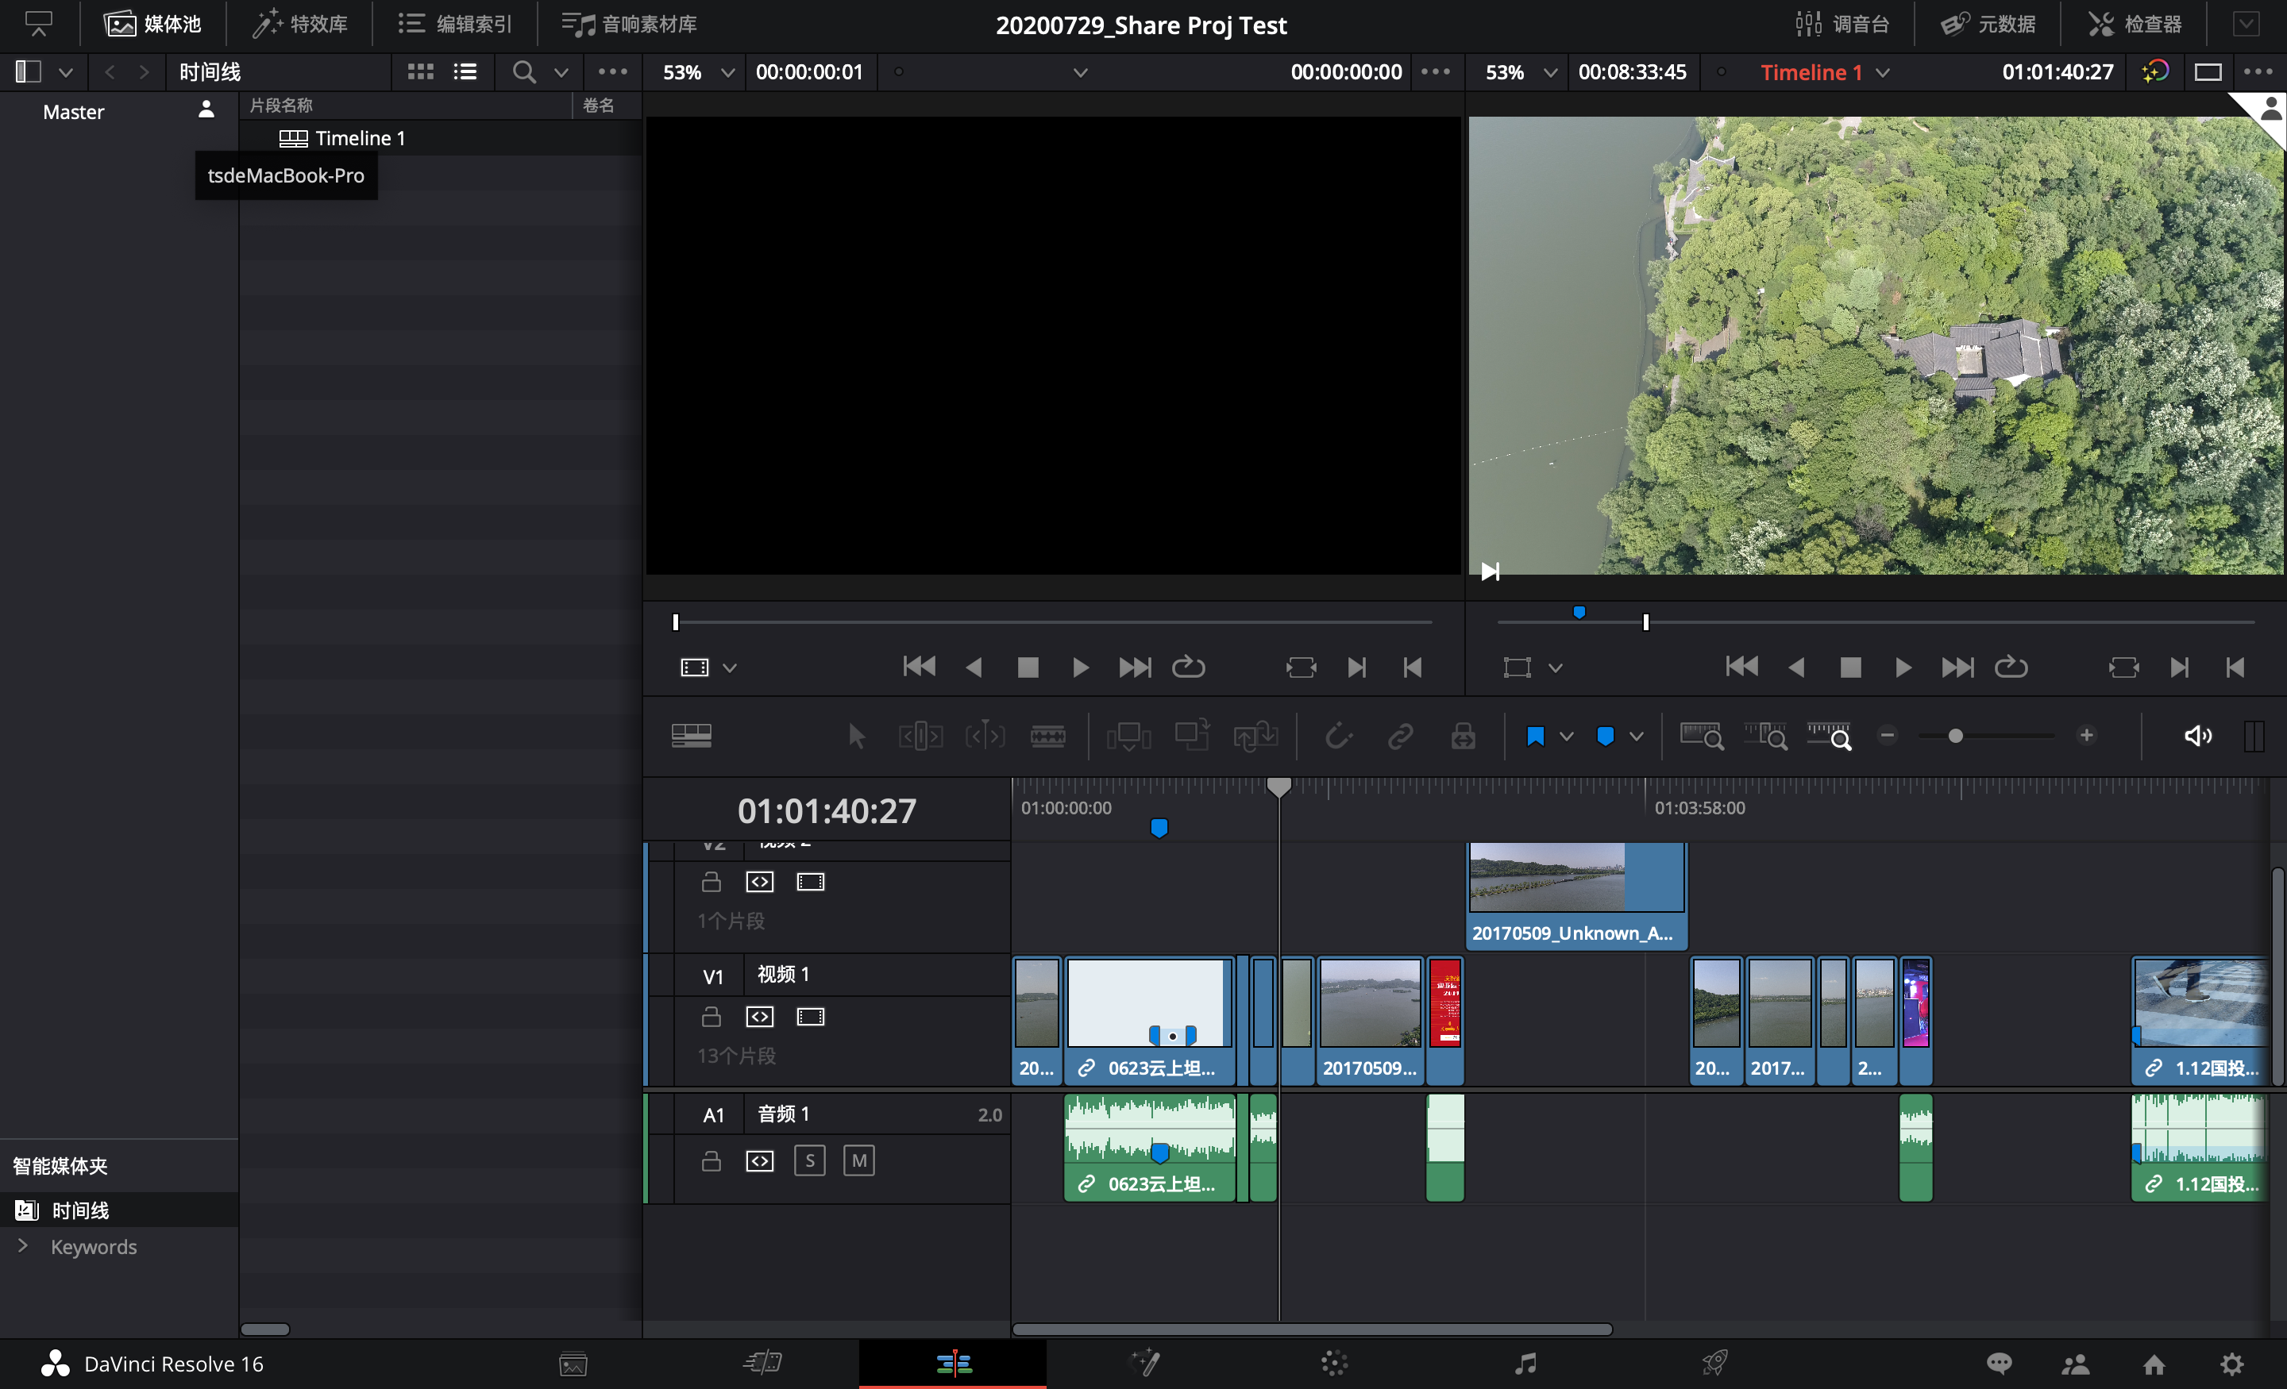Image resolution: width=2287 pixels, height=1389 pixels.
Task: Open the Timeline 1 name dropdown
Action: point(1882,72)
